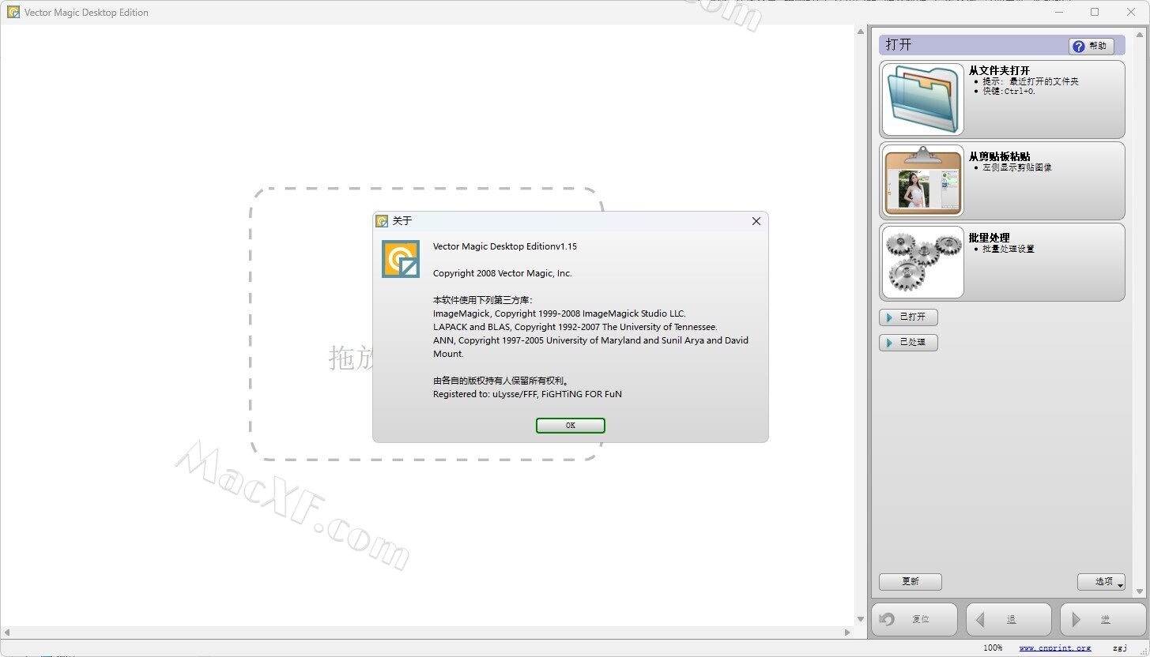Select the 从剪贴板粘贴 heading text
This screenshot has width=1150, height=657.
(999, 156)
